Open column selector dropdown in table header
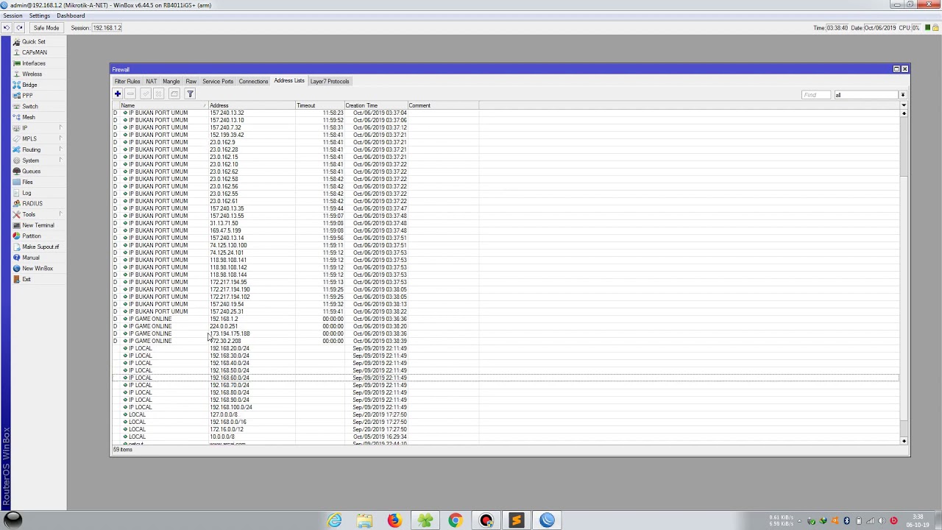The height and width of the screenshot is (530, 942). pyautogui.click(x=904, y=105)
